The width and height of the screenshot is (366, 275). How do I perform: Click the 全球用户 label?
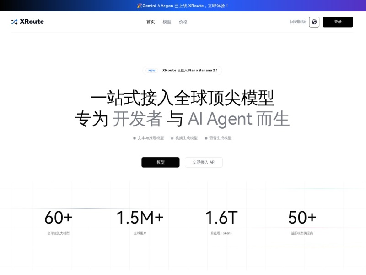[140, 233]
